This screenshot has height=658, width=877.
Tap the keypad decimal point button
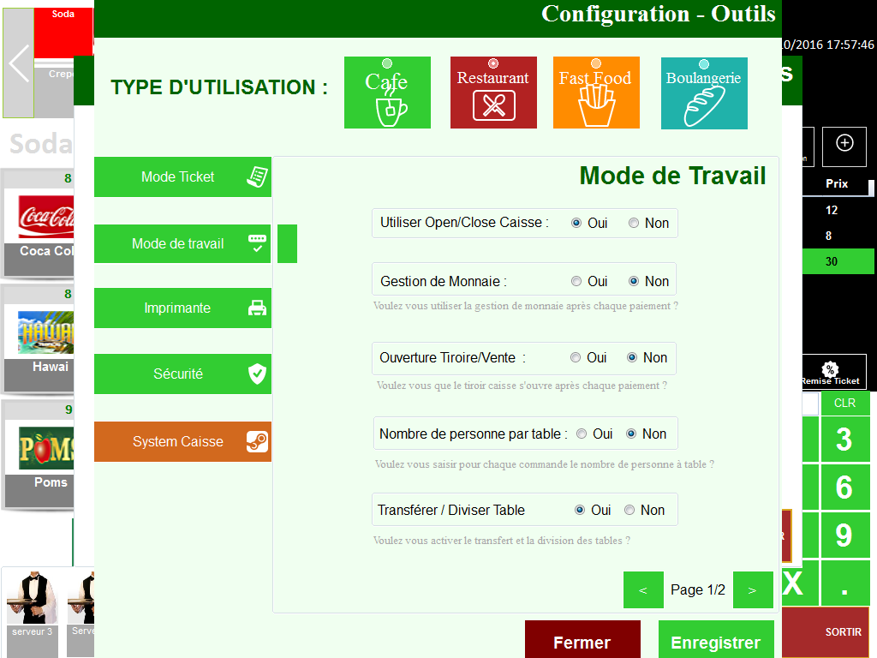click(x=844, y=583)
